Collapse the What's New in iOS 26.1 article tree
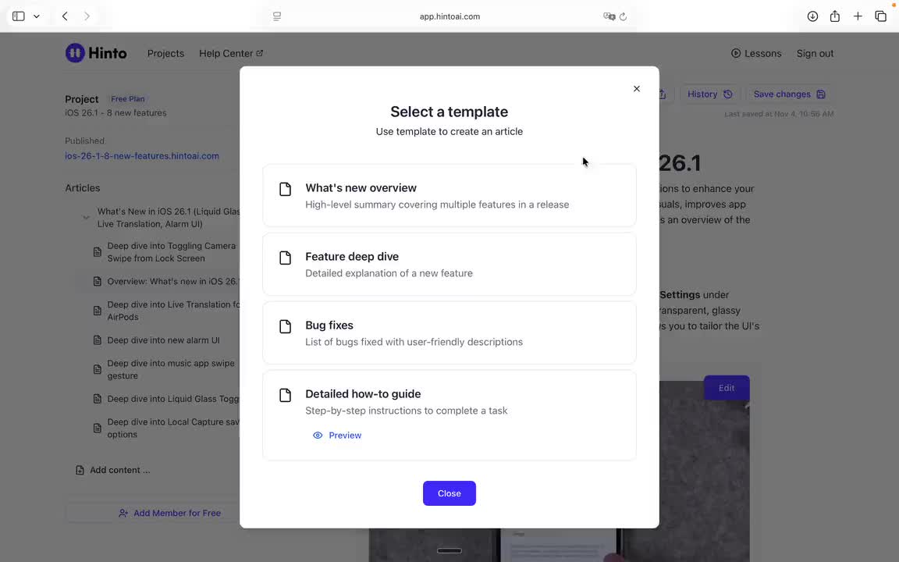The height and width of the screenshot is (562, 899). [86, 218]
